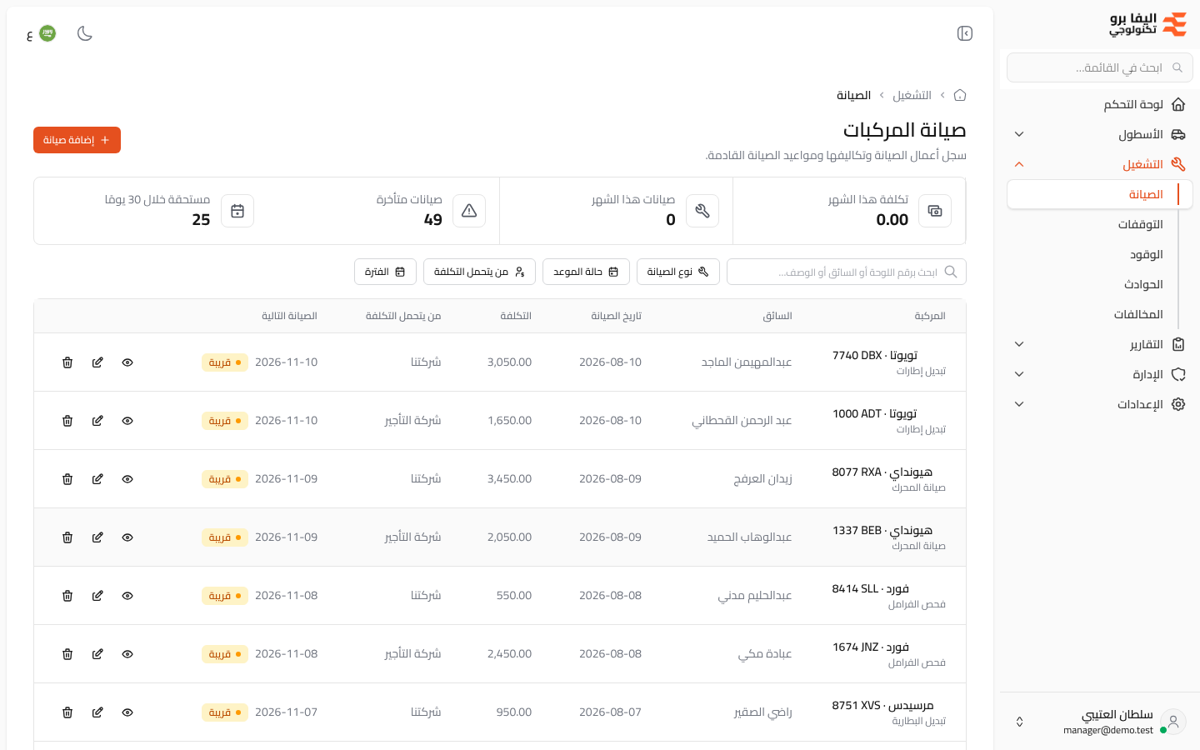Edit the 1000 ADT maintenance record
Screen dimensions: 1200x750
point(97,421)
